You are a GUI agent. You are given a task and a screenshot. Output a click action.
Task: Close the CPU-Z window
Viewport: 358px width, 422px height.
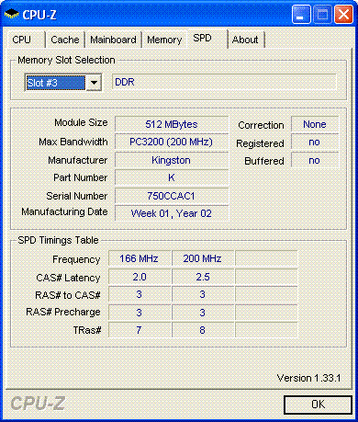click(343, 15)
